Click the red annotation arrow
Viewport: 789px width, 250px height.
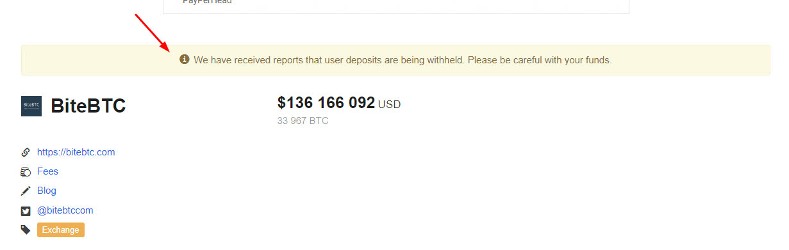(x=152, y=33)
